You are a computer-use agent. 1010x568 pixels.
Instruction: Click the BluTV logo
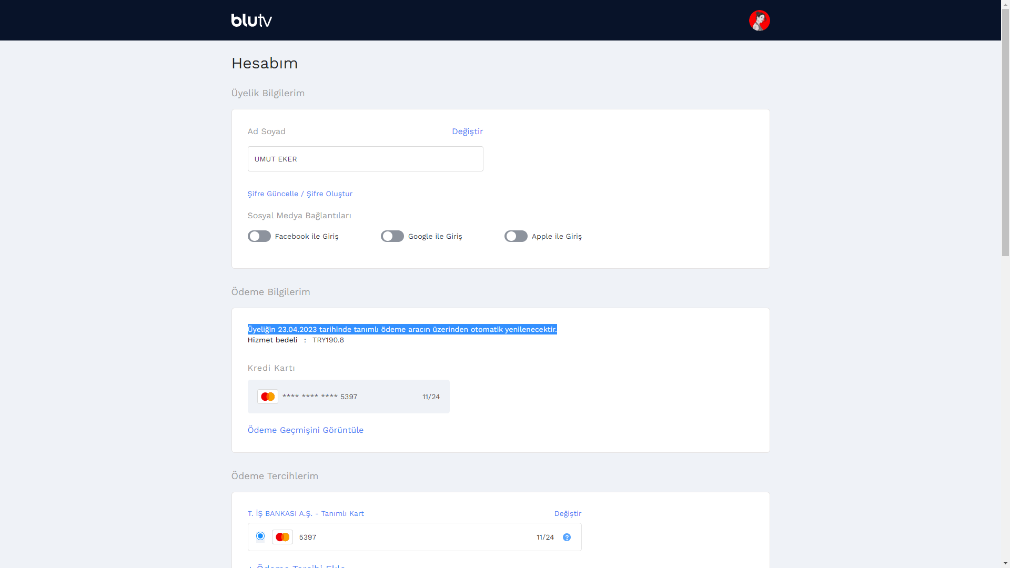[251, 20]
